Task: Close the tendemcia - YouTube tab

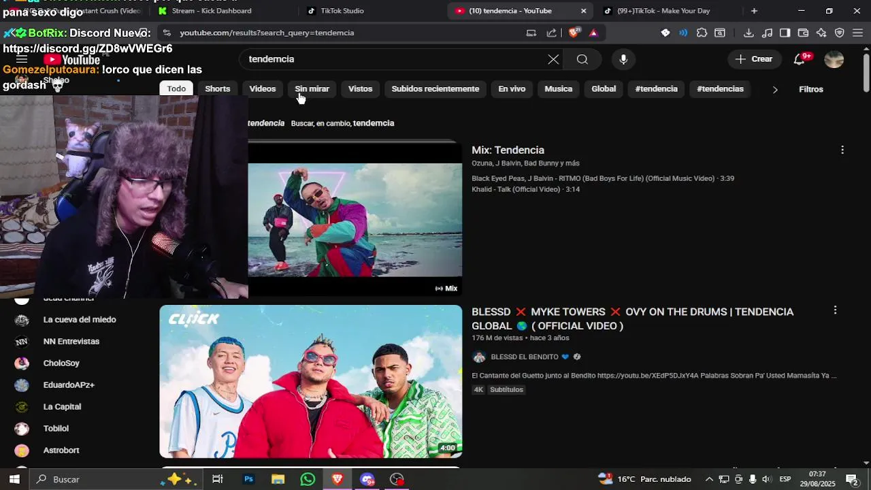Action: pyautogui.click(x=583, y=11)
